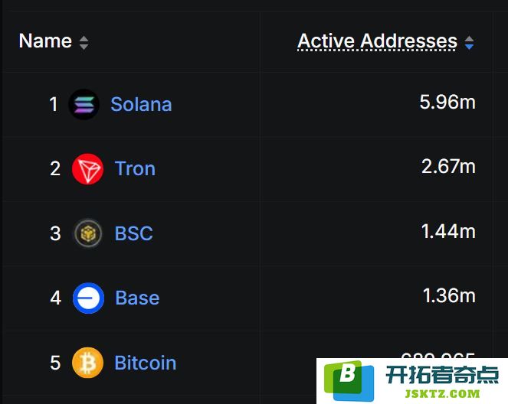This screenshot has width=508, height=404.
Task: Select the 5.96m Solana addresses value
Action: [447, 103]
